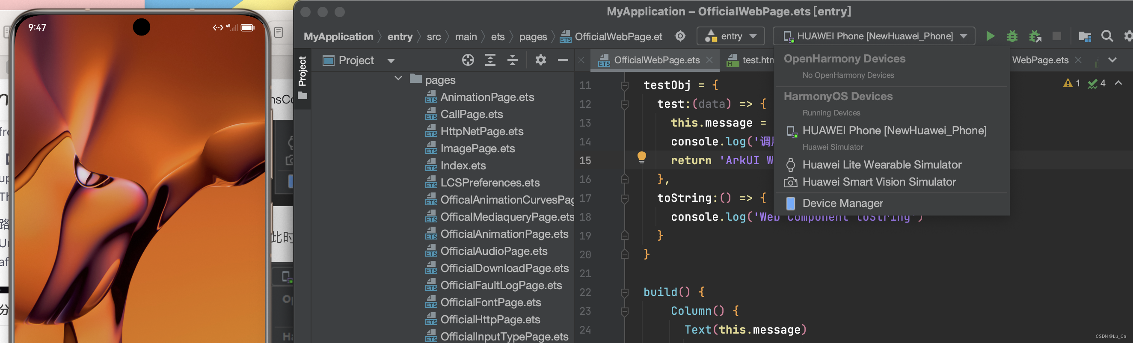
Task: Open the entry module dropdown
Action: (730, 36)
